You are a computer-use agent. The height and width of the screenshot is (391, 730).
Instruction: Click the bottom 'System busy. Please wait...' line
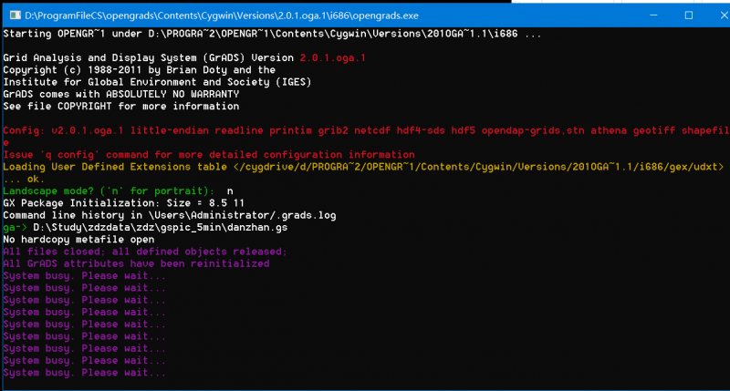[x=85, y=373]
